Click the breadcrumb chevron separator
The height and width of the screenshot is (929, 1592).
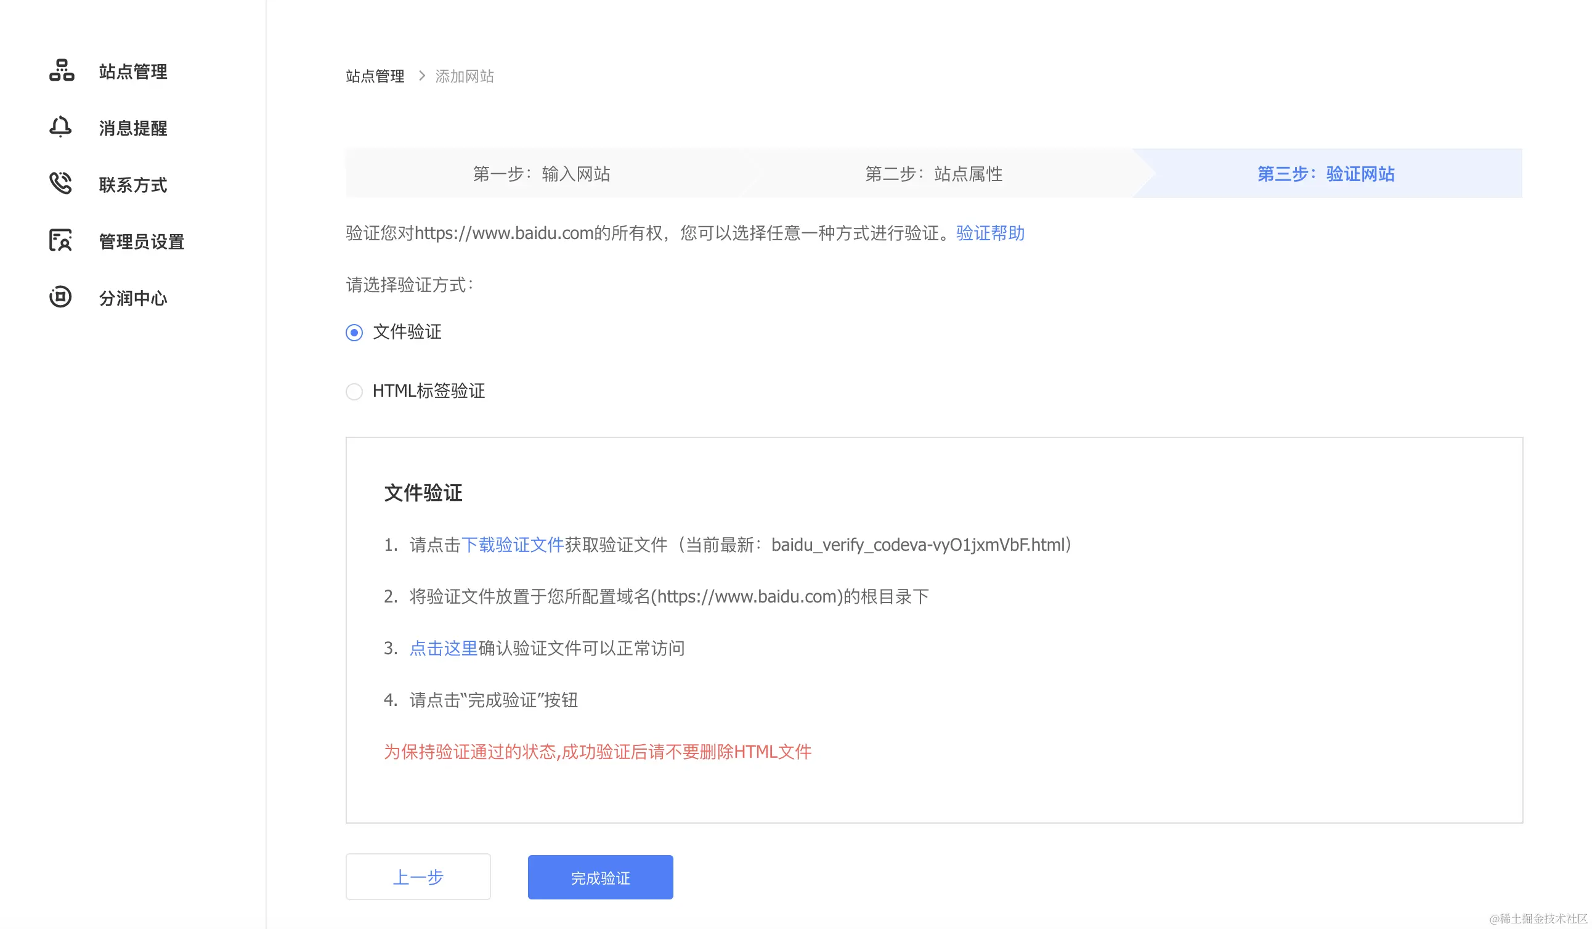pyautogui.click(x=421, y=76)
